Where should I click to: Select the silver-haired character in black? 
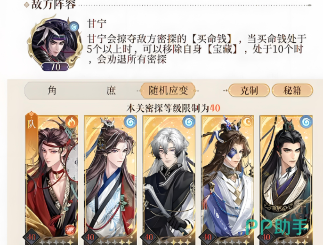[169, 180]
